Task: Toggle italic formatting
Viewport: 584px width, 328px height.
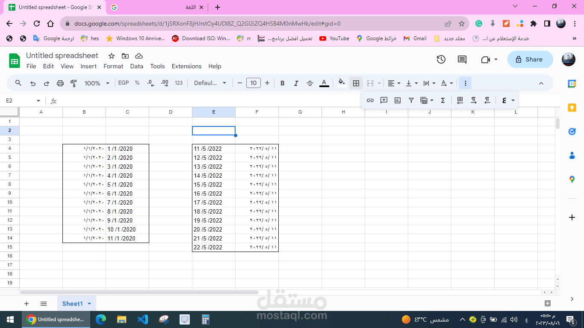Action: tap(296, 83)
